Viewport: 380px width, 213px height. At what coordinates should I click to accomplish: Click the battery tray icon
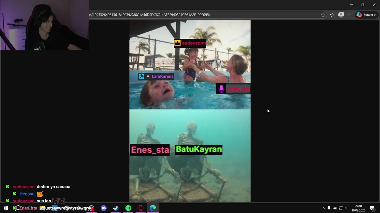[335, 208]
